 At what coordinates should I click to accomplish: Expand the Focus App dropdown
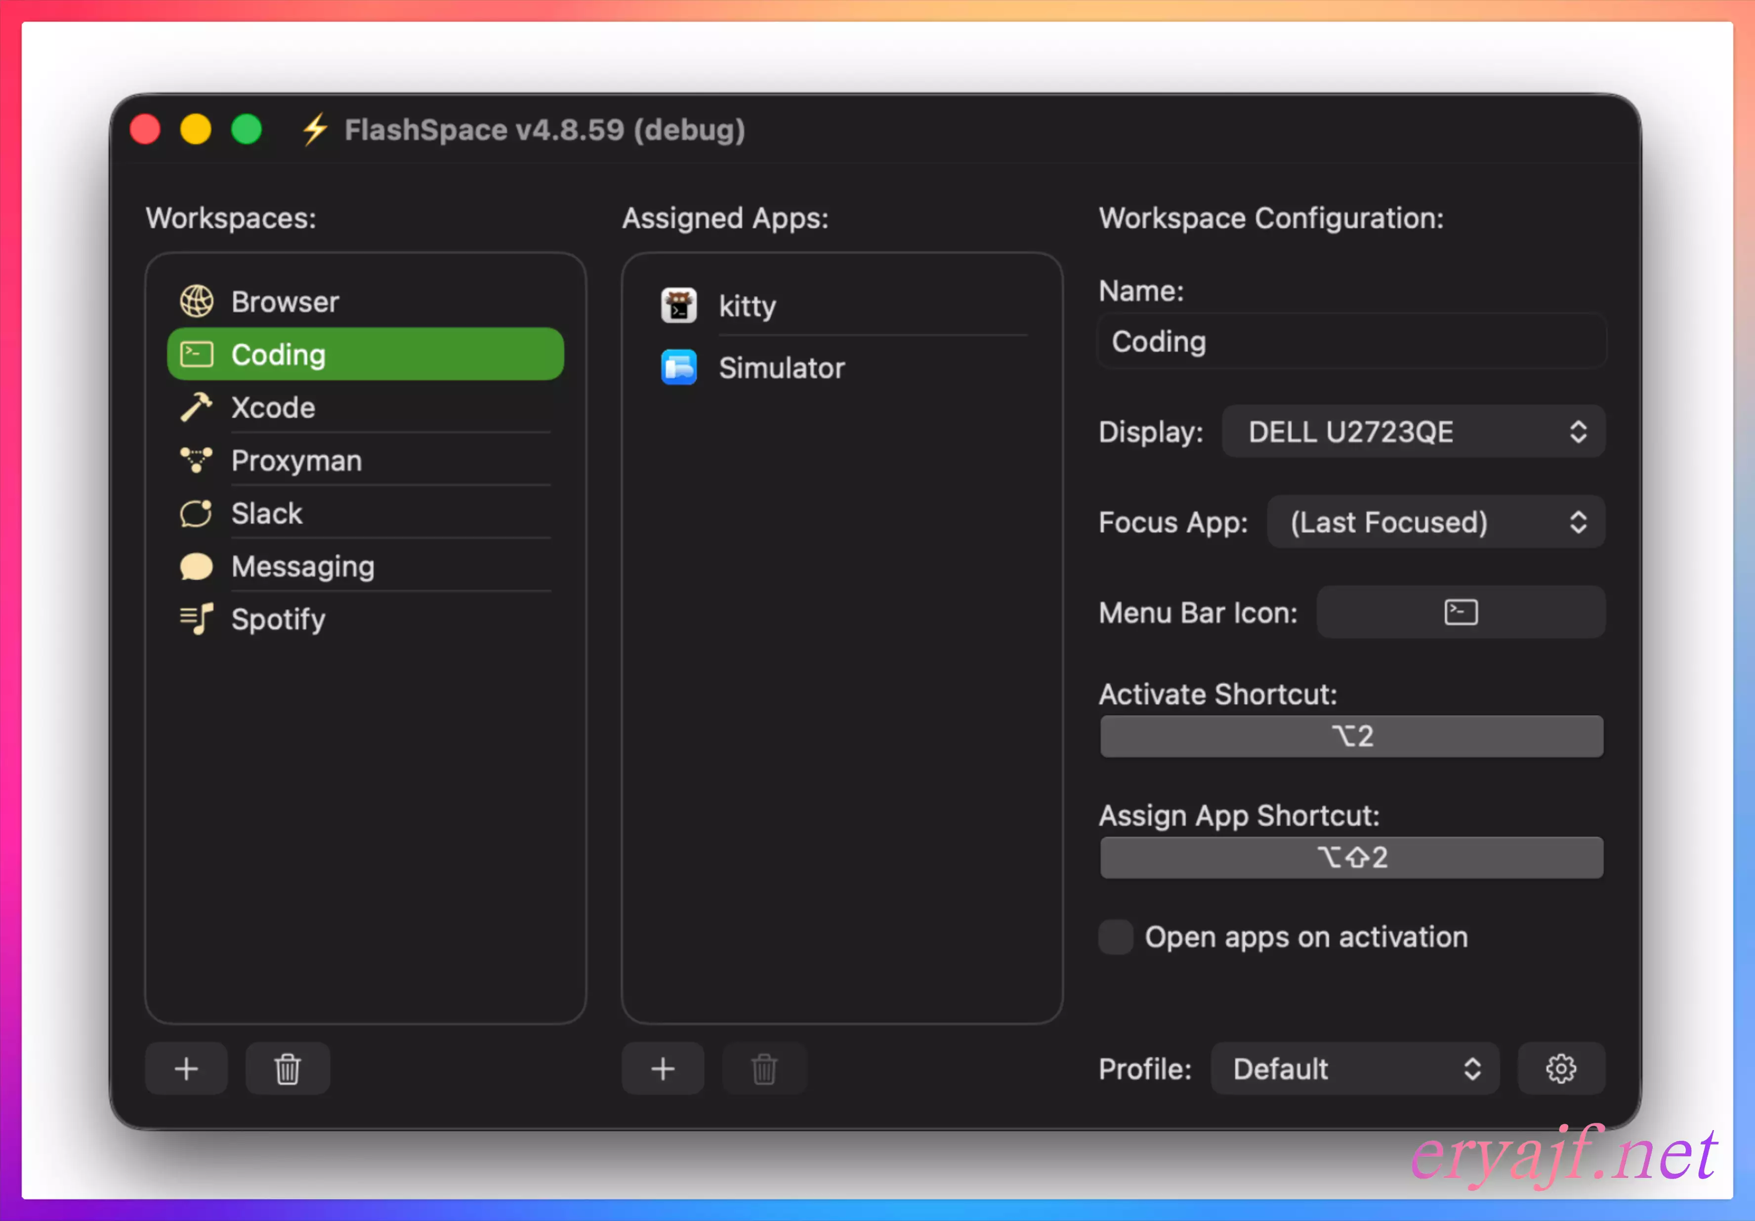click(x=1435, y=522)
